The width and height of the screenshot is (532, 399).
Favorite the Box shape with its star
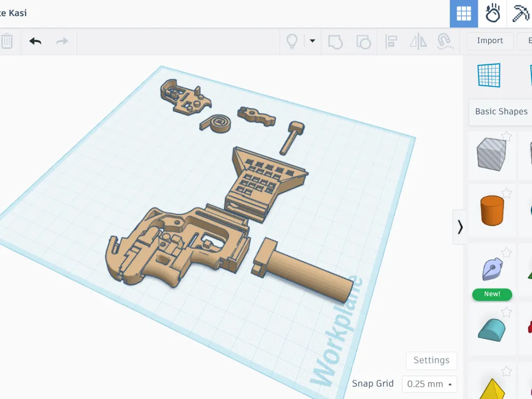click(506, 136)
